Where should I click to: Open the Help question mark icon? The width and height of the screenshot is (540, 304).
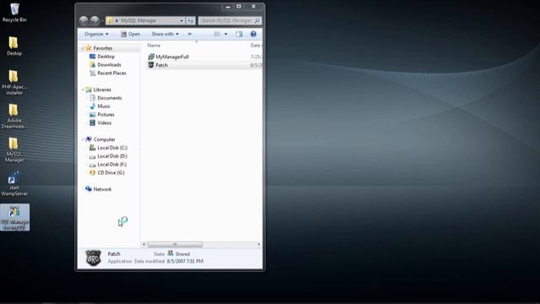coord(253,34)
